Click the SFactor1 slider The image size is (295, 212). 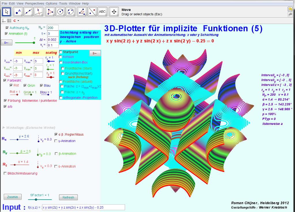pos(36,199)
